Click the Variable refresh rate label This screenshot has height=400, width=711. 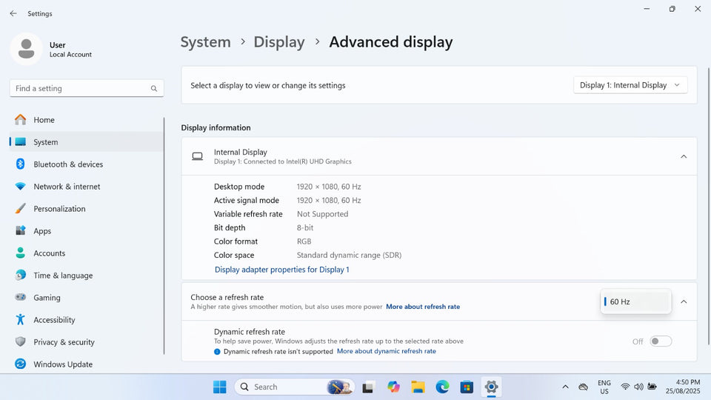coord(248,214)
